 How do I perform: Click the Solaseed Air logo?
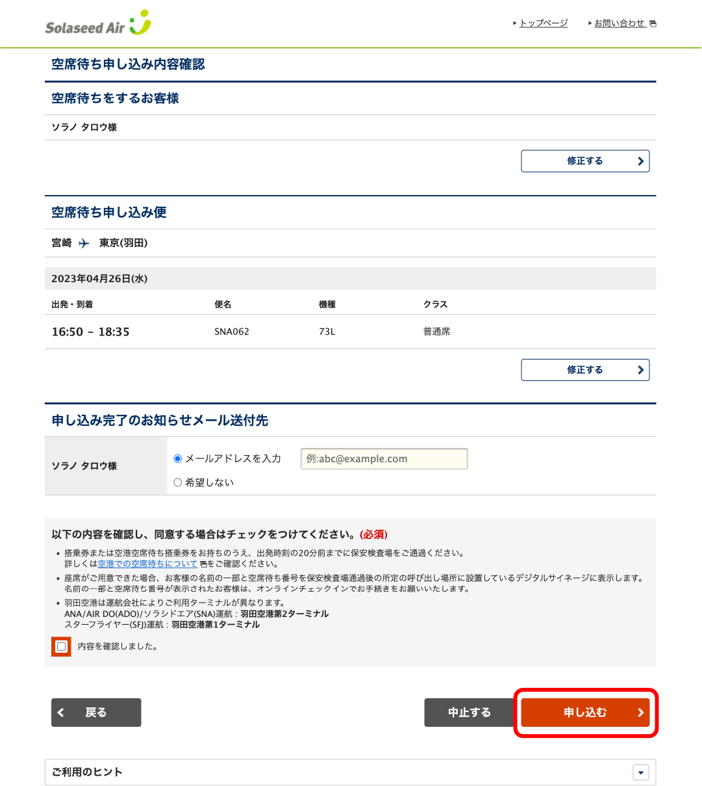pos(98,24)
